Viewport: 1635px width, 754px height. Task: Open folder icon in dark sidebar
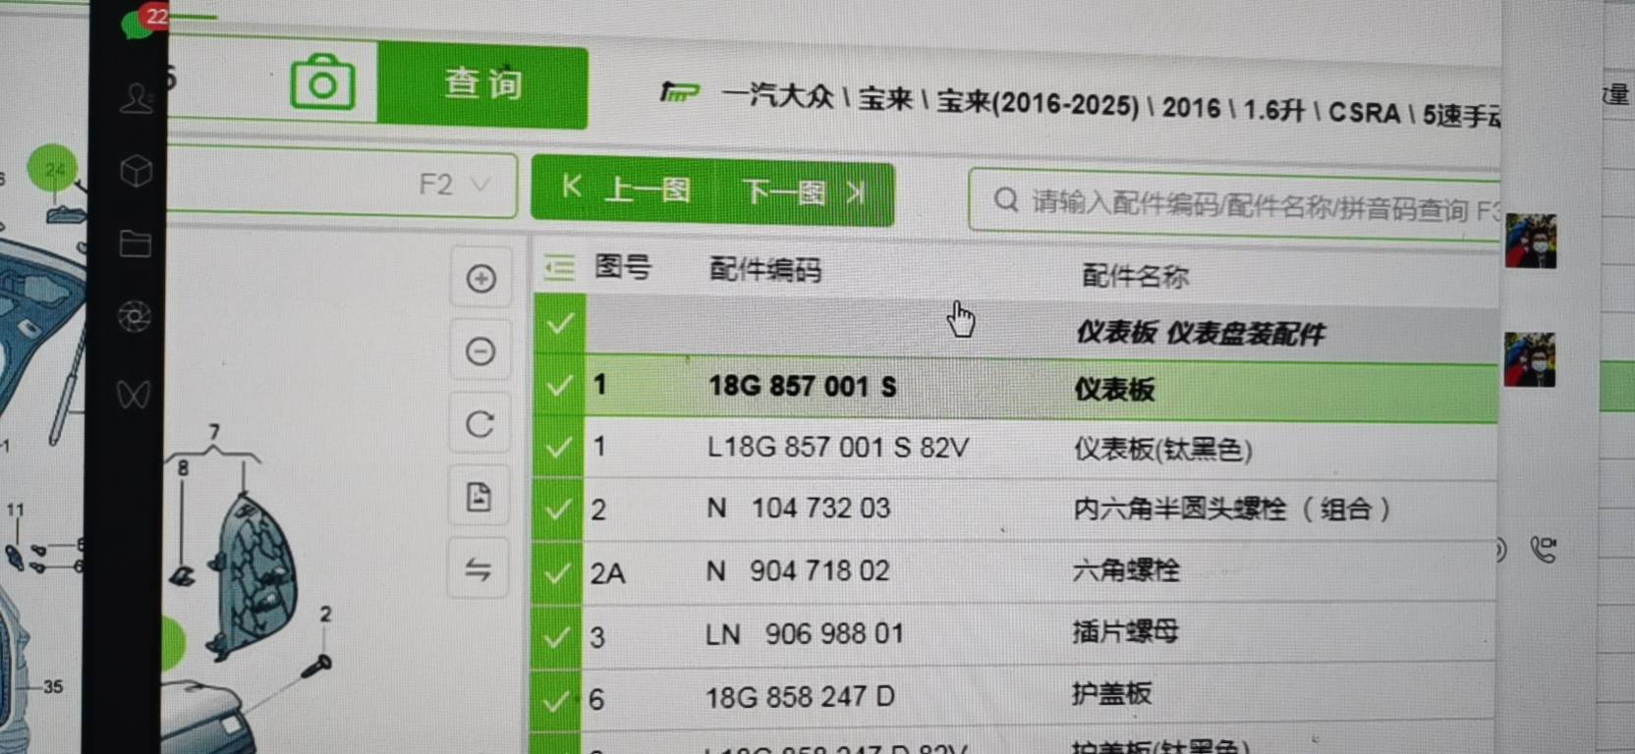click(x=135, y=243)
